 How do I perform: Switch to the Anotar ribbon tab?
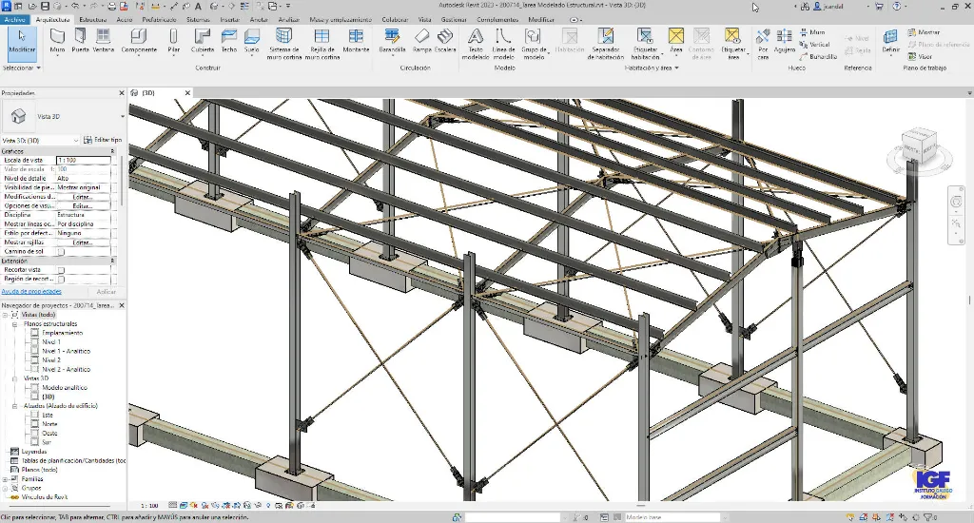(x=259, y=19)
